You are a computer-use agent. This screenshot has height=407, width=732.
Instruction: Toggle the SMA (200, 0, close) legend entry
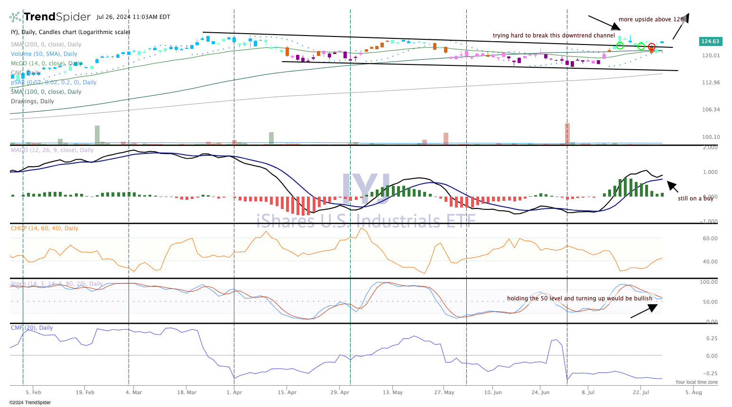(46, 45)
